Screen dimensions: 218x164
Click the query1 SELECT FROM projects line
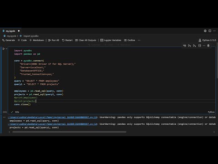[x=37, y=84]
